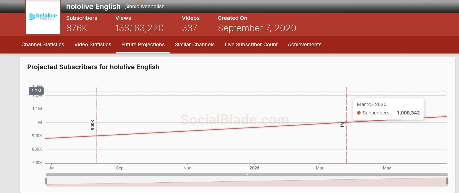Open the Video Statistics tab

pos(93,45)
